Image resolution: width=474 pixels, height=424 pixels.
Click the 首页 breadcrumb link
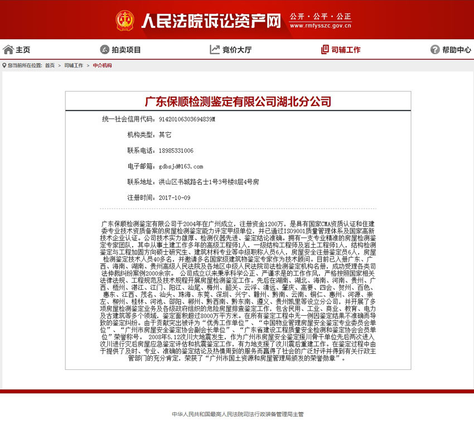[x=50, y=65]
